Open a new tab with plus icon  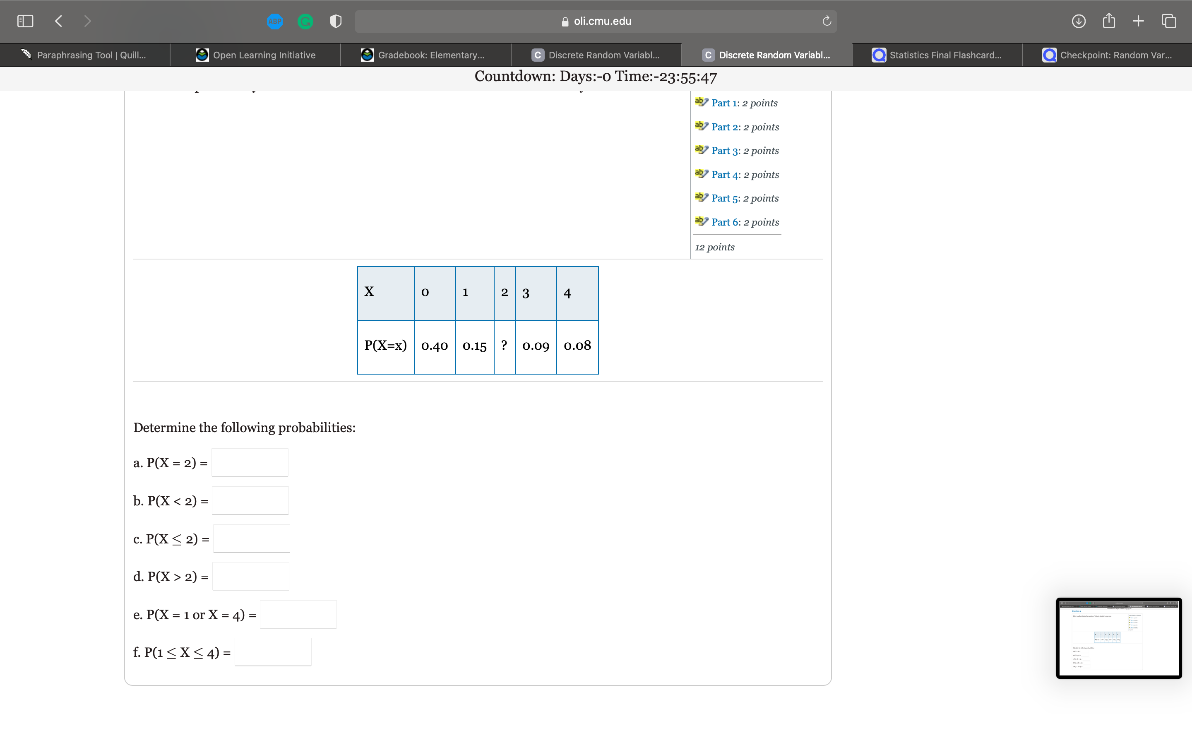[1138, 21]
